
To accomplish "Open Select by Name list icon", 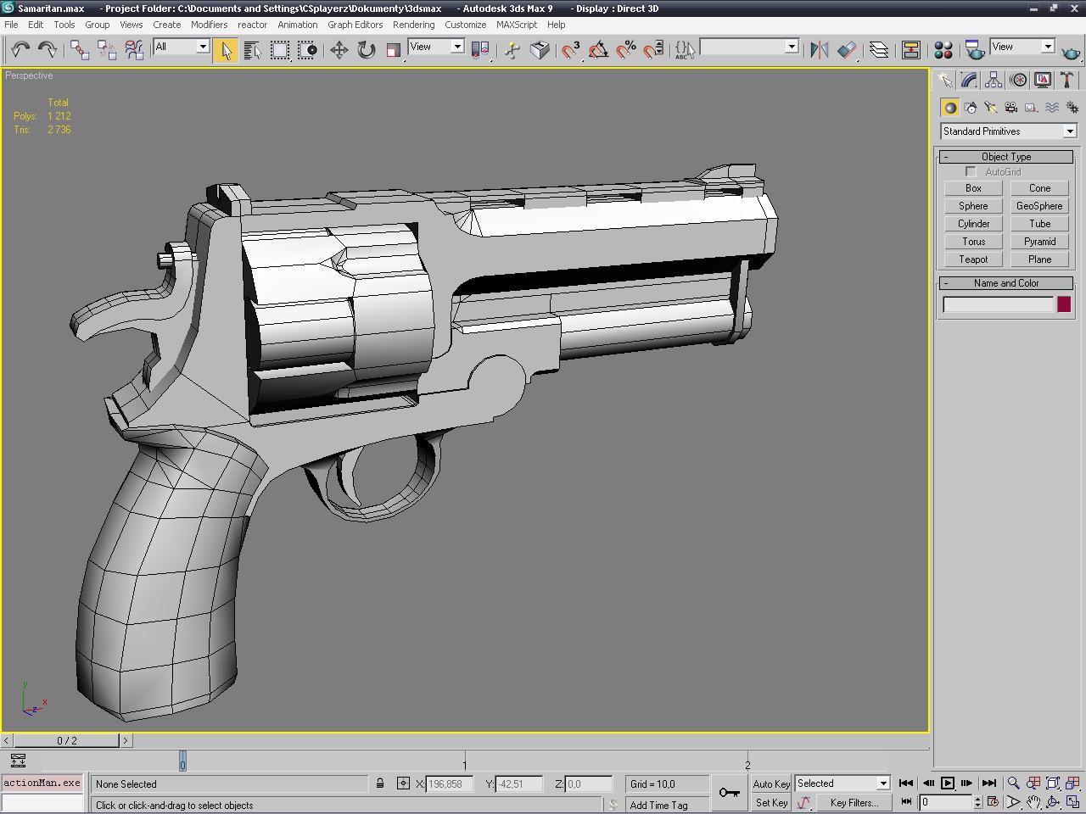I will [253, 50].
